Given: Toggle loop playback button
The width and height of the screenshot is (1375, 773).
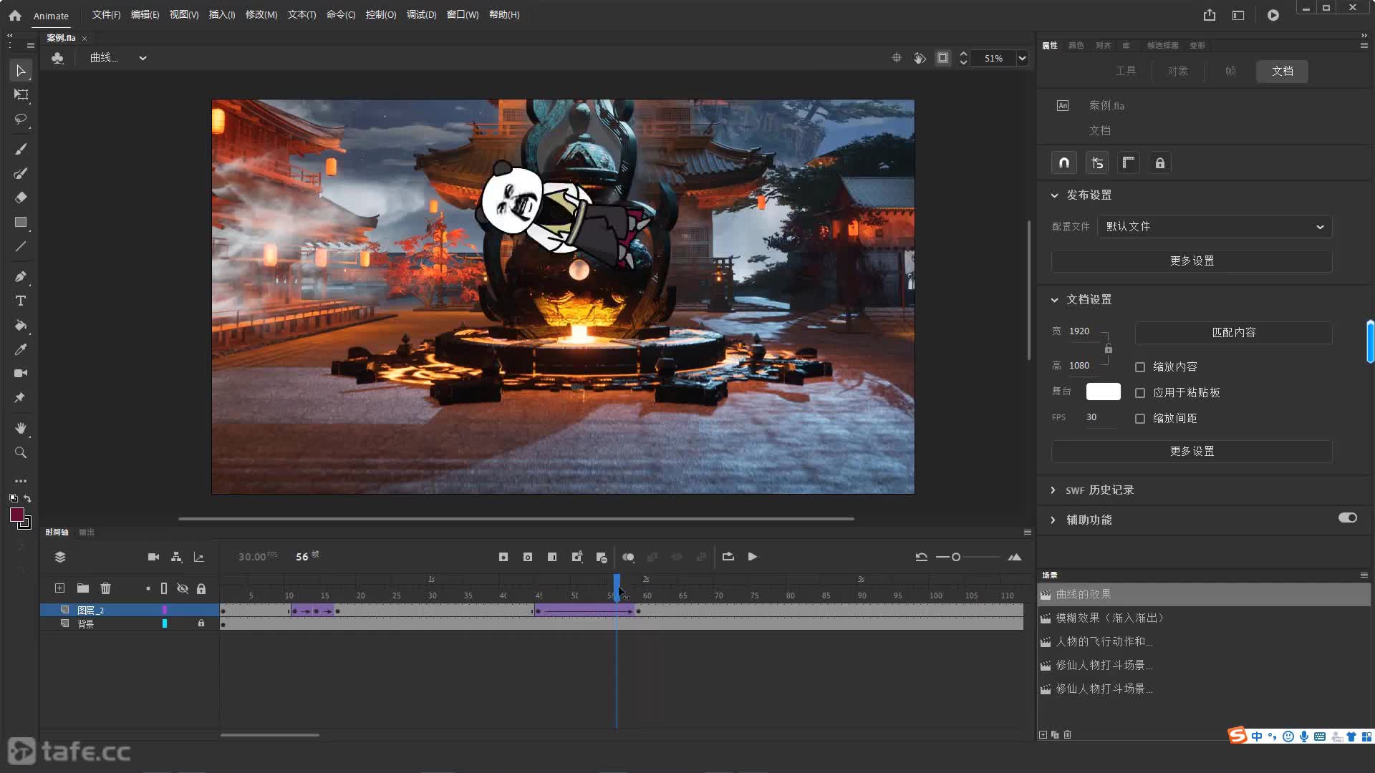Looking at the screenshot, I should click(x=728, y=557).
